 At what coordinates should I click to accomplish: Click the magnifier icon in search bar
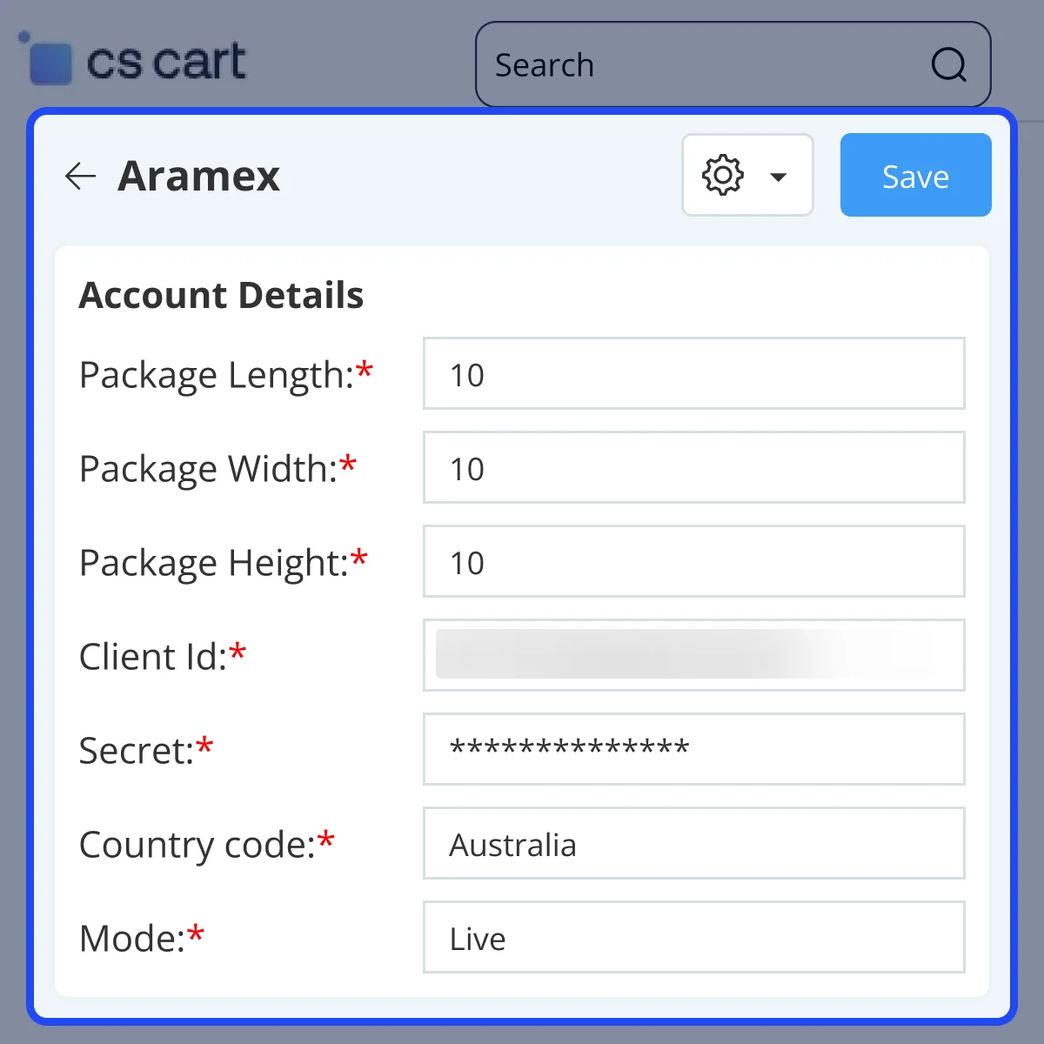948,64
